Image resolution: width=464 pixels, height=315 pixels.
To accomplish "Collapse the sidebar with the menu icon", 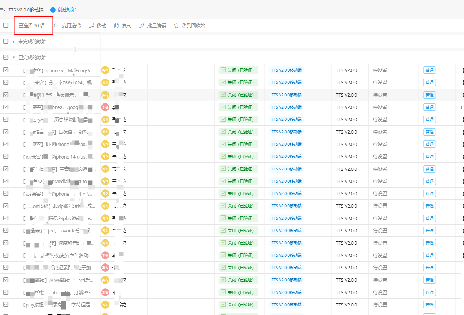I will 2,10.
